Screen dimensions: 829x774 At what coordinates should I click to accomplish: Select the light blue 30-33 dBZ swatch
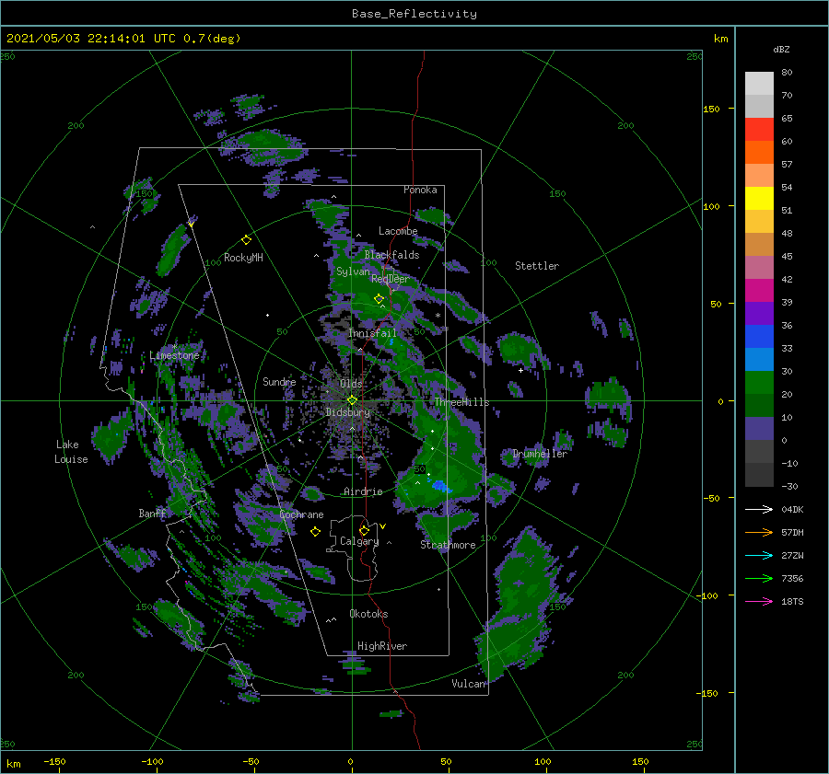pyautogui.click(x=759, y=359)
